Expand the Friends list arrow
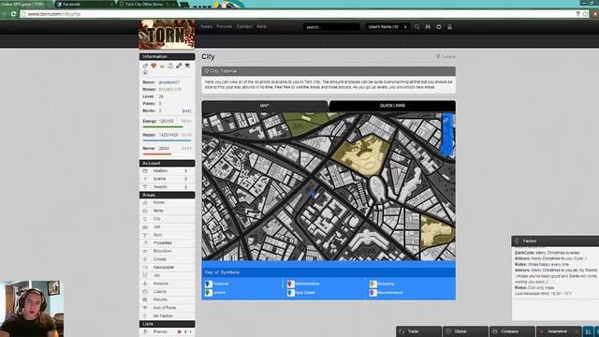 pyautogui.click(x=191, y=331)
